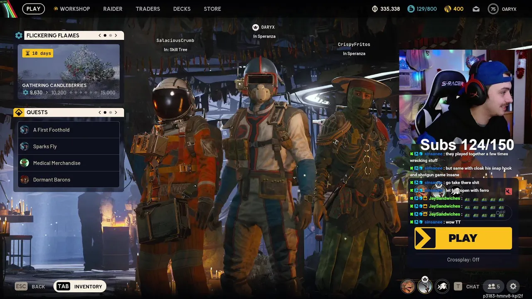
Task: Click the candleberries progress gear icon
Action: click(x=25, y=93)
